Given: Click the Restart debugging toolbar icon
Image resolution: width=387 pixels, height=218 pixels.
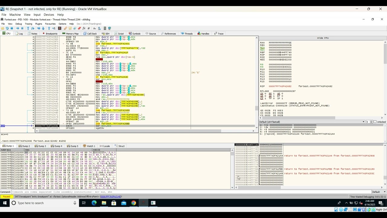Looking at the screenshot, I should click(x=7, y=28).
